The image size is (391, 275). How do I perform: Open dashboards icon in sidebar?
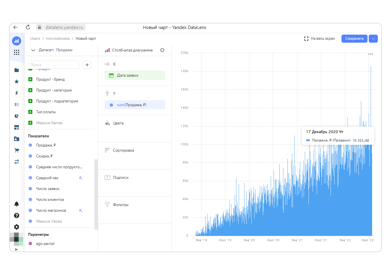[17, 127]
